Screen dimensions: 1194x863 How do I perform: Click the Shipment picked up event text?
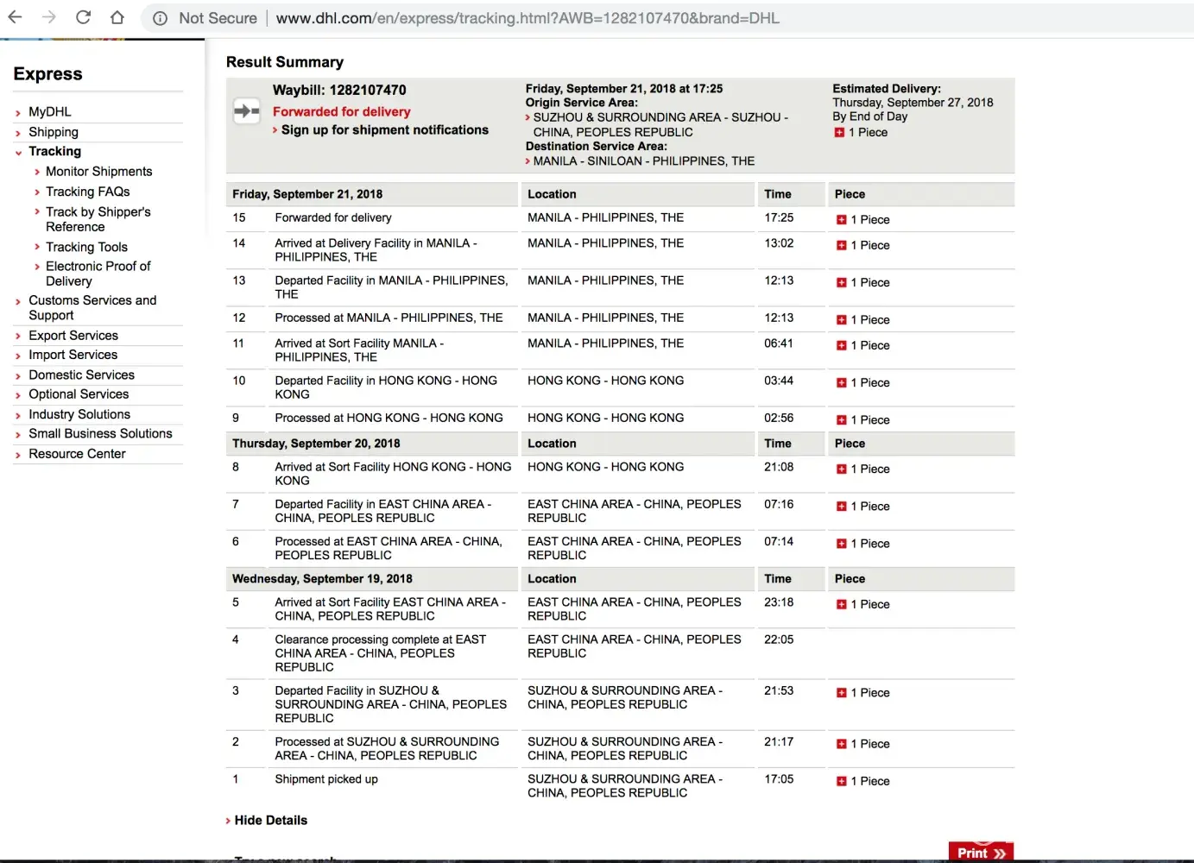tap(326, 779)
